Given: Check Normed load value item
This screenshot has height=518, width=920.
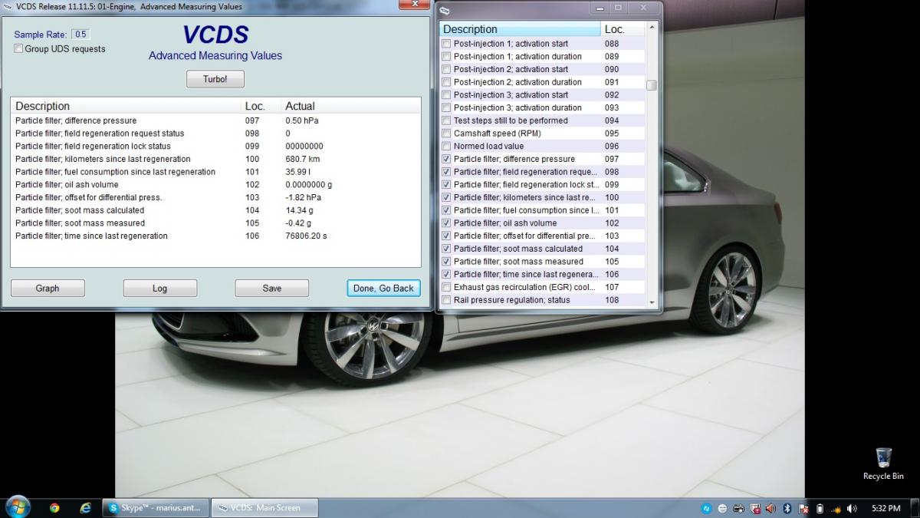Looking at the screenshot, I should click(446, 147).
